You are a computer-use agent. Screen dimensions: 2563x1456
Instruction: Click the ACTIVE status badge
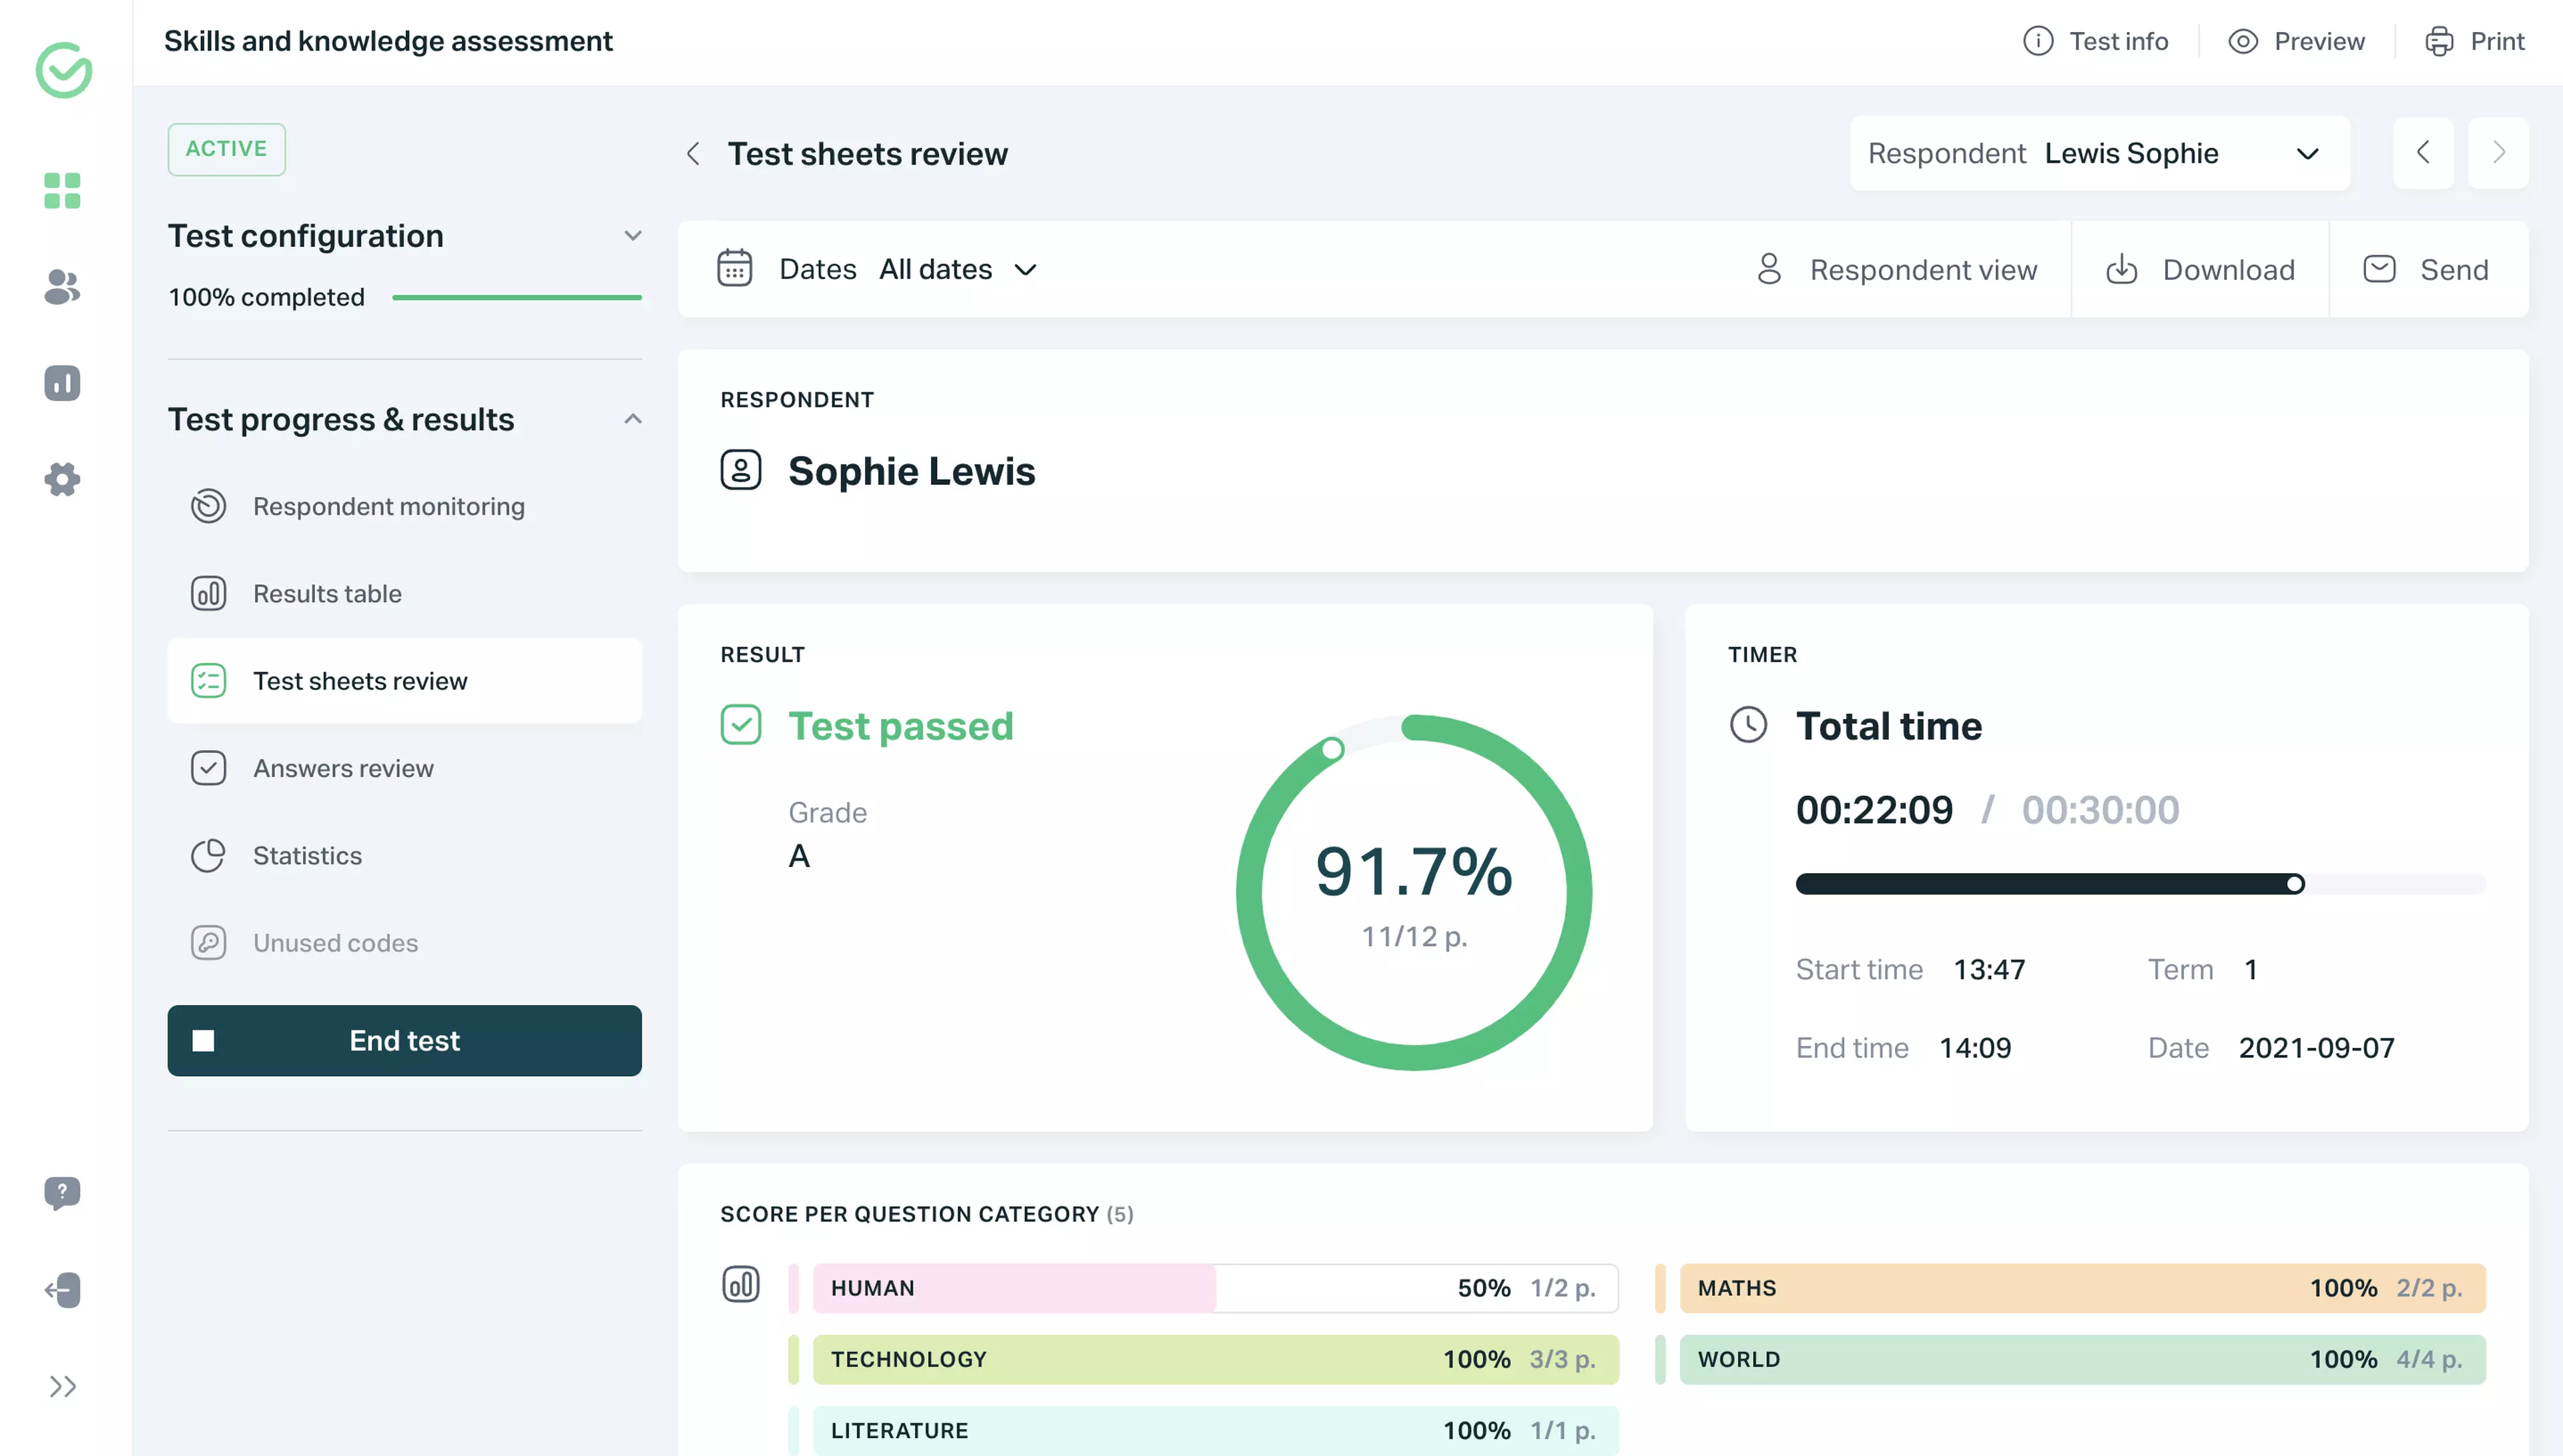click(x=226, y=149)
